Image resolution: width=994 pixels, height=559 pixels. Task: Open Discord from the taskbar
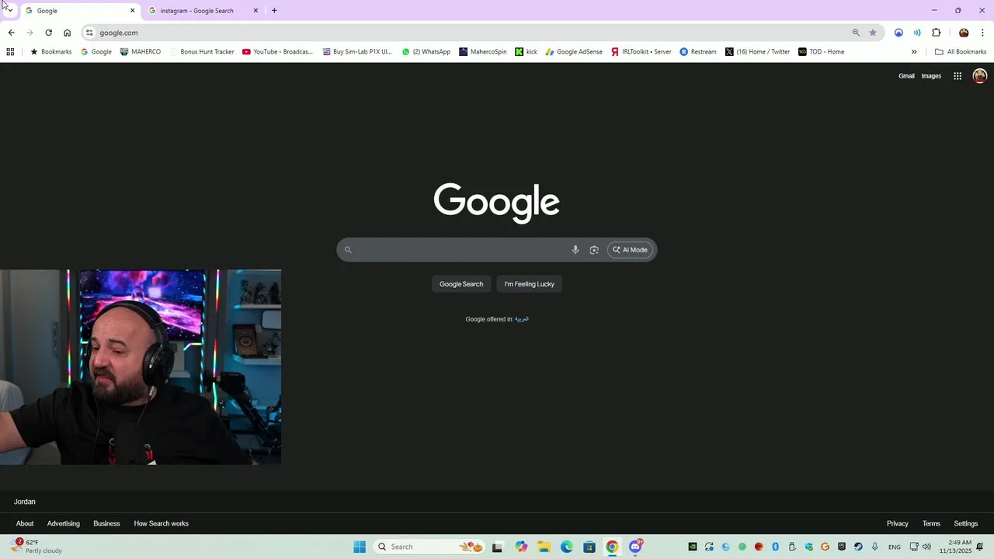pos(635,547)
